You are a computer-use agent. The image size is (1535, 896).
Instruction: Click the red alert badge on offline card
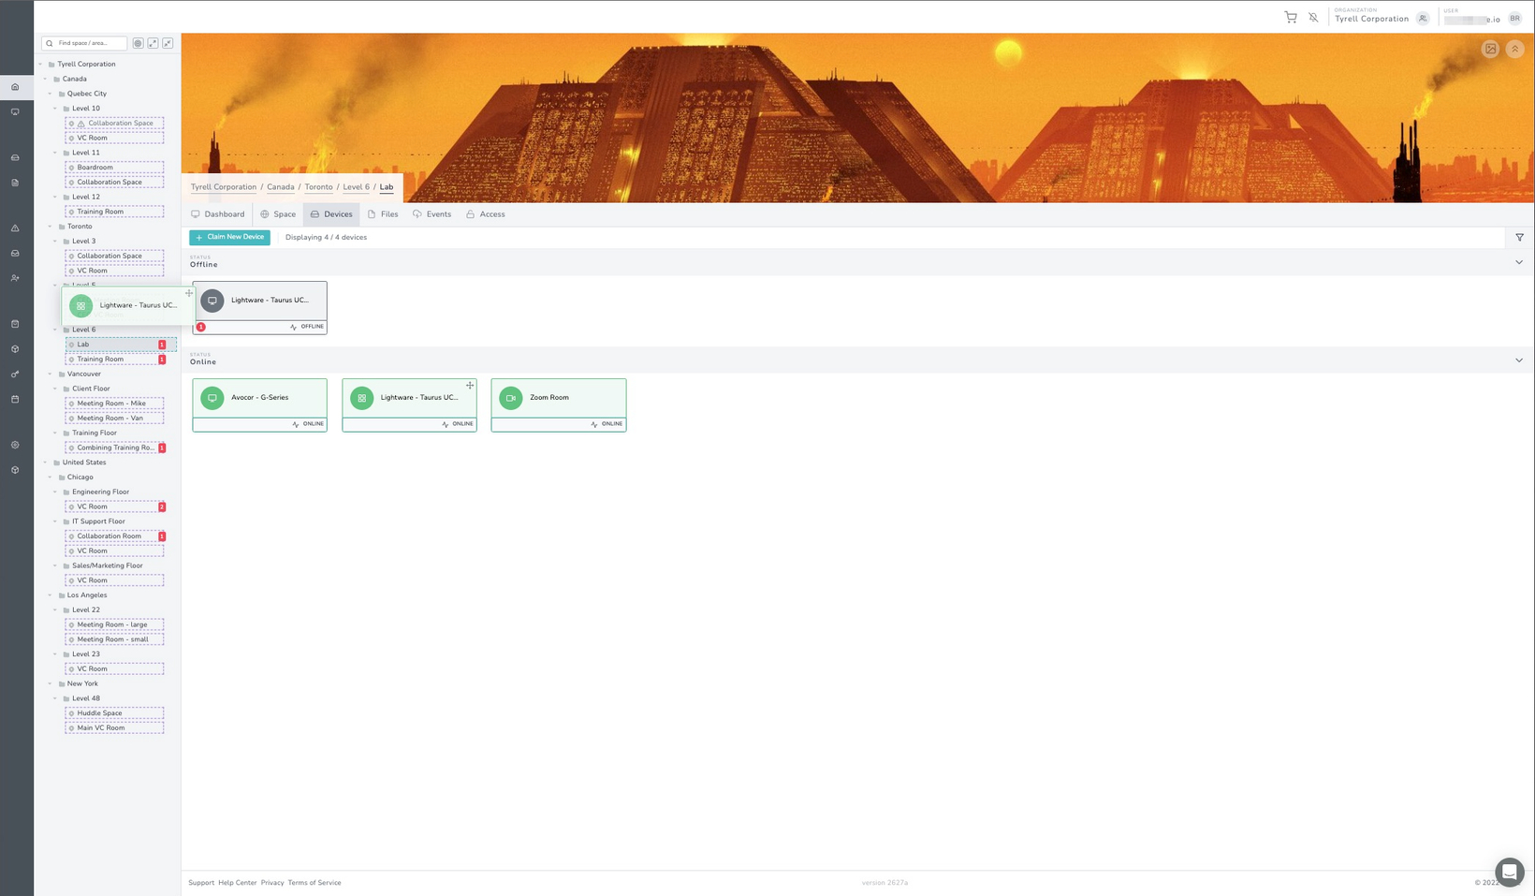[x=201, y=327]
